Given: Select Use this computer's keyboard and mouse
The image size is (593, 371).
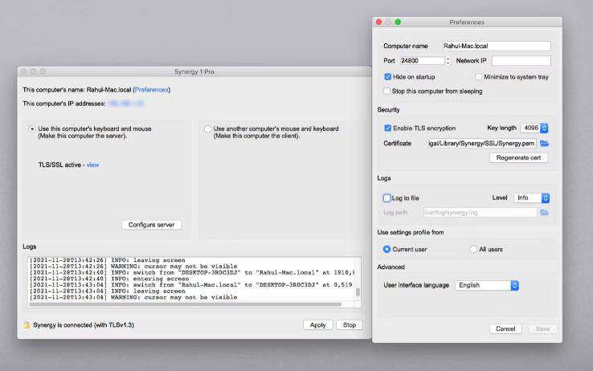Looking at the screenshot, I should click(32, 128).
